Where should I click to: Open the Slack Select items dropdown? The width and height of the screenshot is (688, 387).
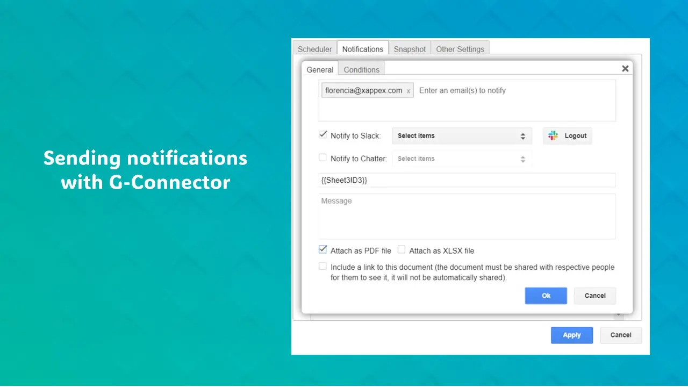click(x=461, y=136)
